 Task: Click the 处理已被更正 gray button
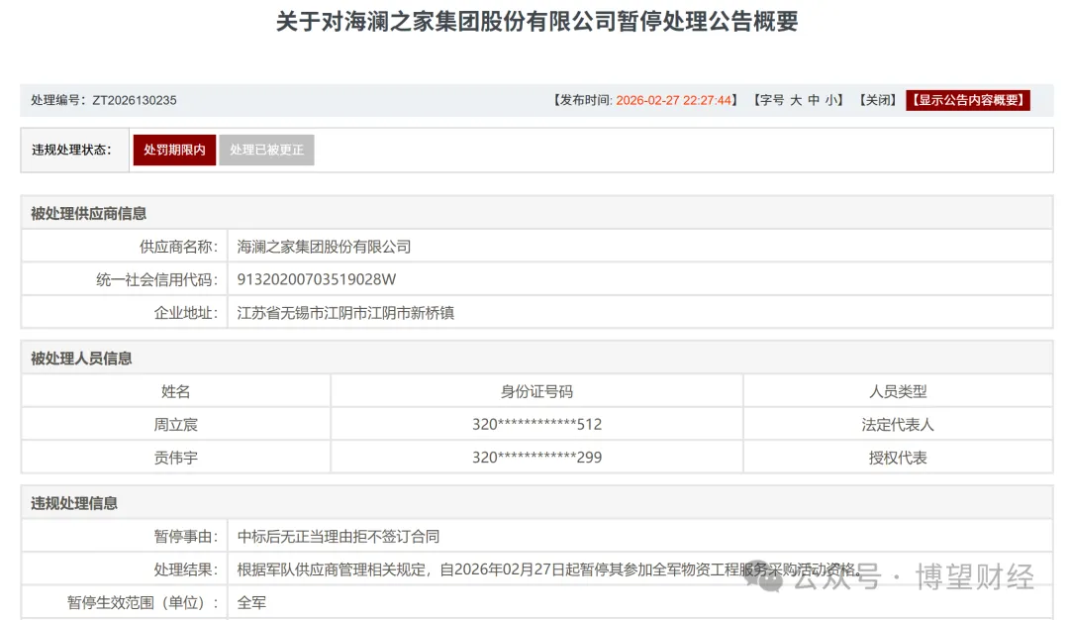pos(266,151)
